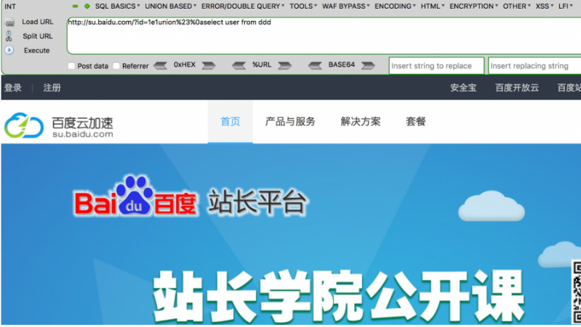Click the 注册 link
Image resolution: width=581 pixels, height=327 pixels.
click(x=52, y=88)
